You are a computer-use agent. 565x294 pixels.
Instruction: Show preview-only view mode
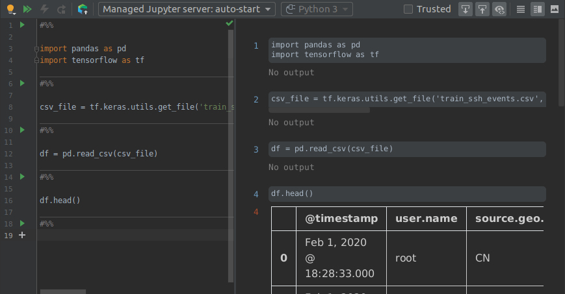click(x=554, y=9)
